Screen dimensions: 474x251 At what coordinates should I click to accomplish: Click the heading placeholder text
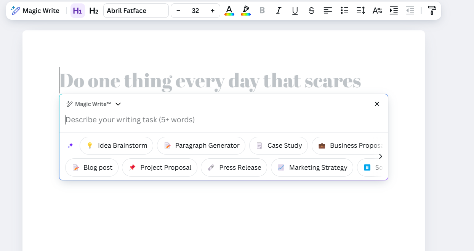(x=210, y=81)
